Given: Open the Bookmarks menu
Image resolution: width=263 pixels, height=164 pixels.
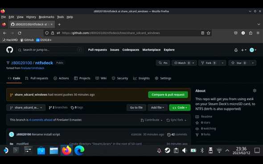Looking at the screenshot, I should tap(46, 17).
